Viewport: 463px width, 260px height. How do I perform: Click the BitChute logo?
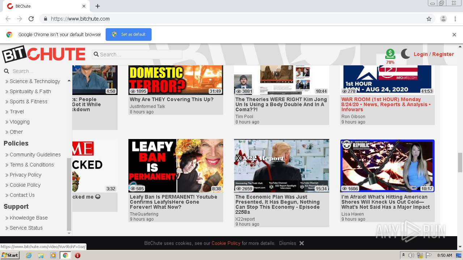[x=43, y=55]
